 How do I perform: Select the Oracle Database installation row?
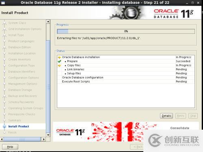click(x=126, y=57)
